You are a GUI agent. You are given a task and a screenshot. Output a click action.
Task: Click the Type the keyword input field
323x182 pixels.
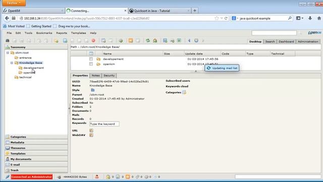tap(104, 124)
